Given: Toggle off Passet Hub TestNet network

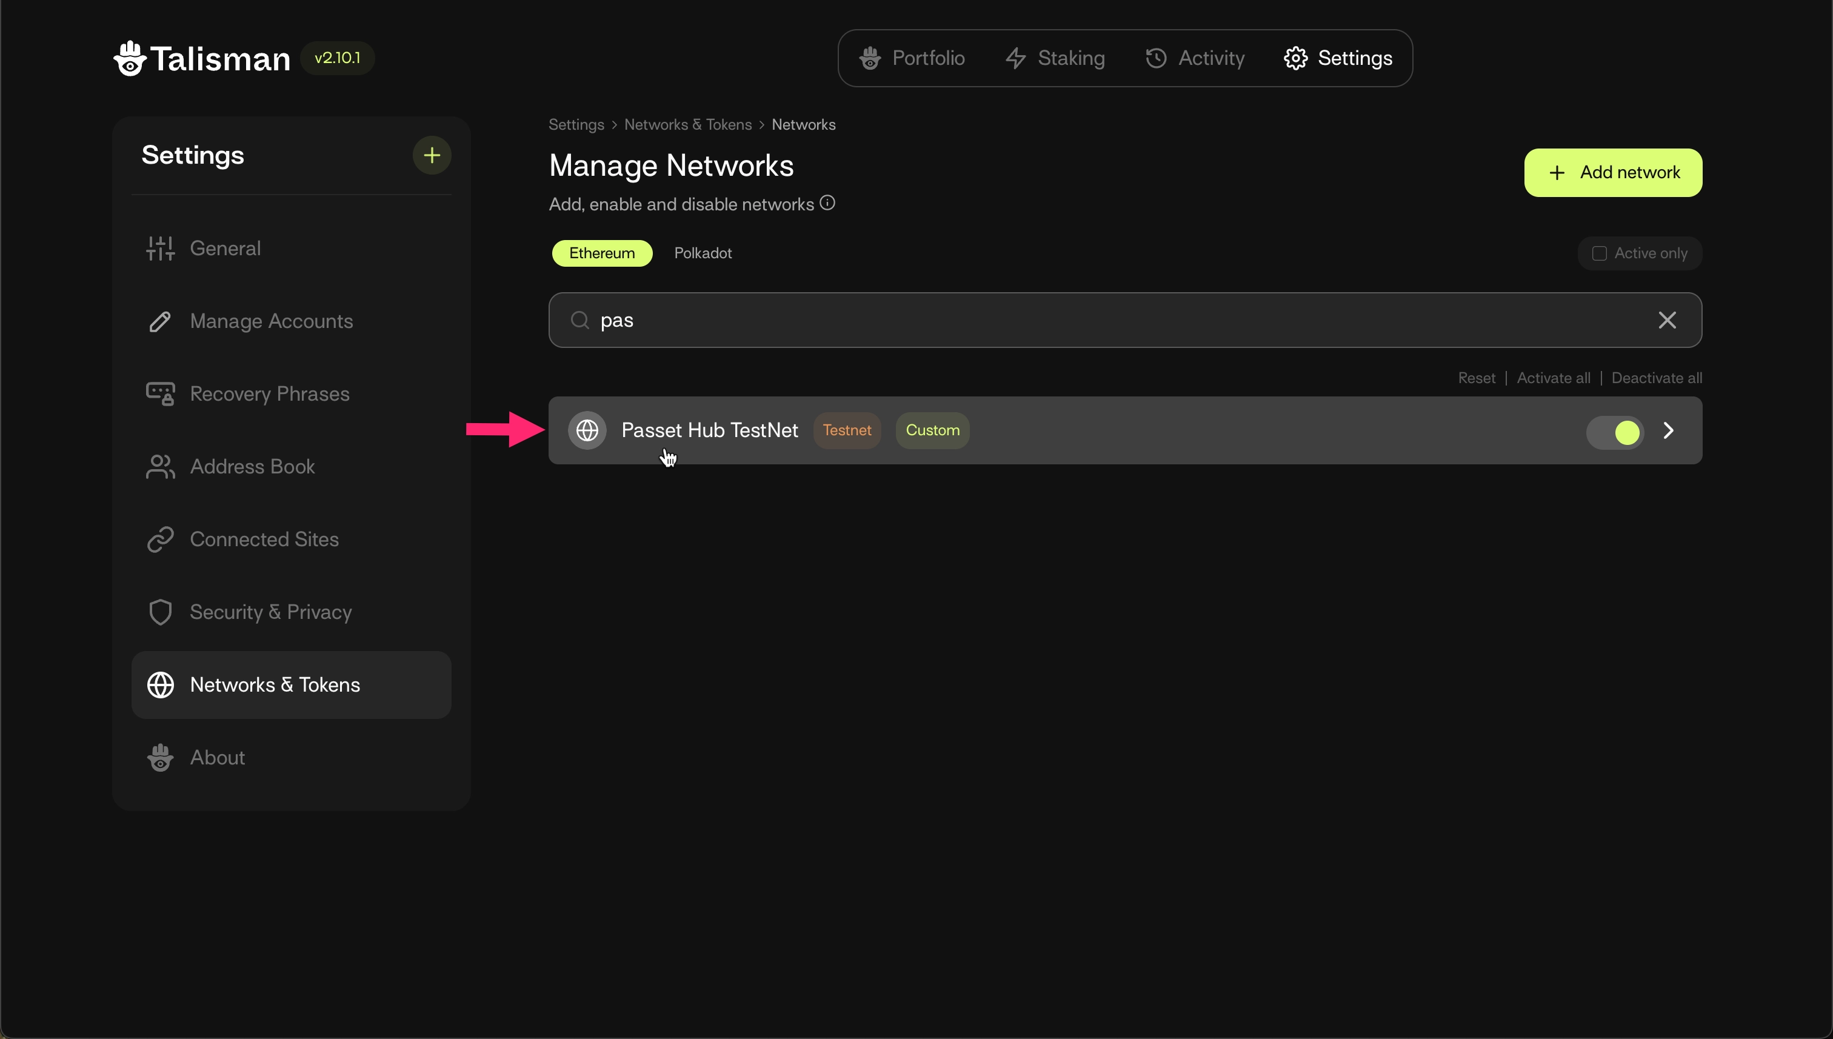Looking at the screenshot, I should [1615, 432].
